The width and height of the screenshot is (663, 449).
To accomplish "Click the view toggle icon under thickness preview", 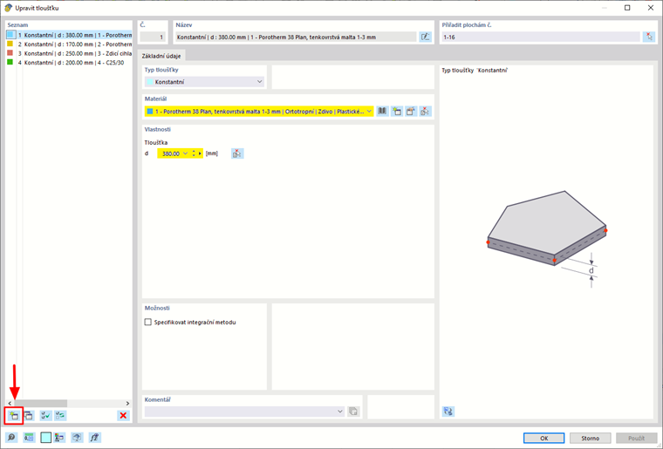I will pyautogui.click(x=448, y=412).
